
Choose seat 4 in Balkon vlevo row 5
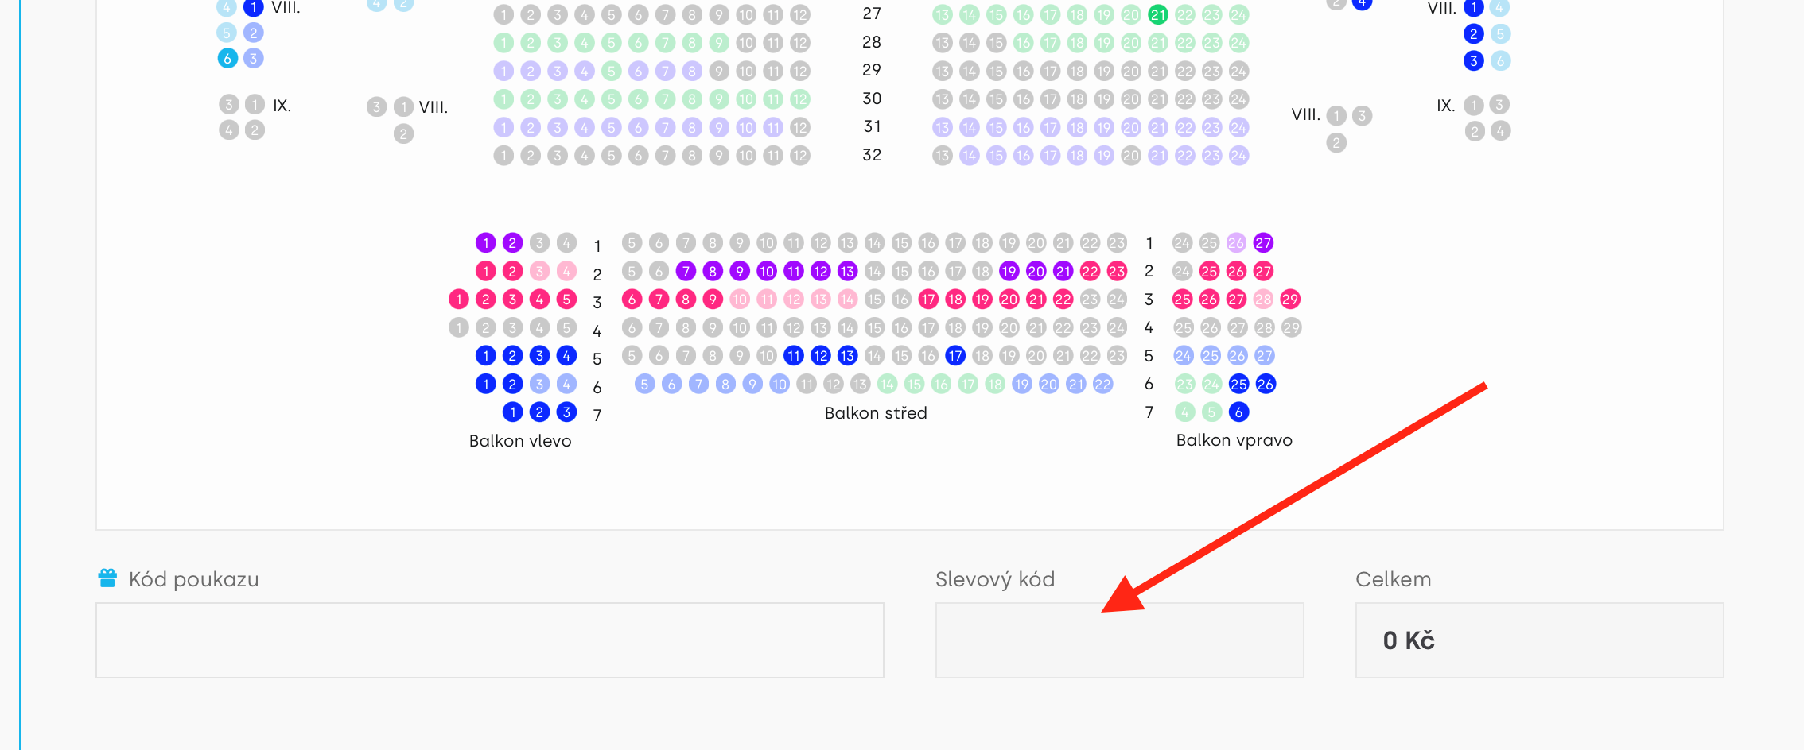[566, 356]
